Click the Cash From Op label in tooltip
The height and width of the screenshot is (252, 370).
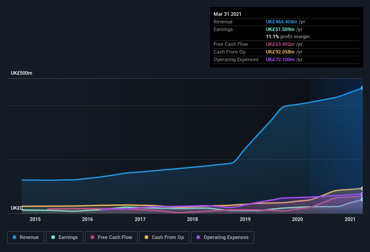pos(229,52)
